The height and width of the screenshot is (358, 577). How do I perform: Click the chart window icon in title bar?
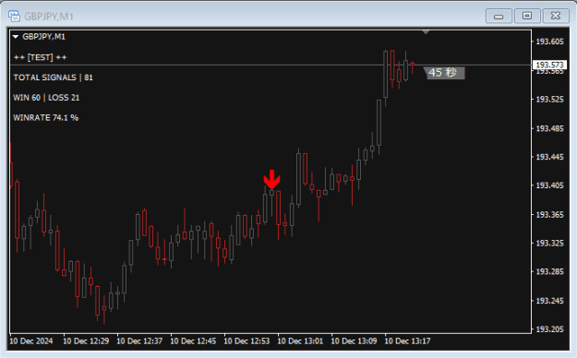pos(15,17)
